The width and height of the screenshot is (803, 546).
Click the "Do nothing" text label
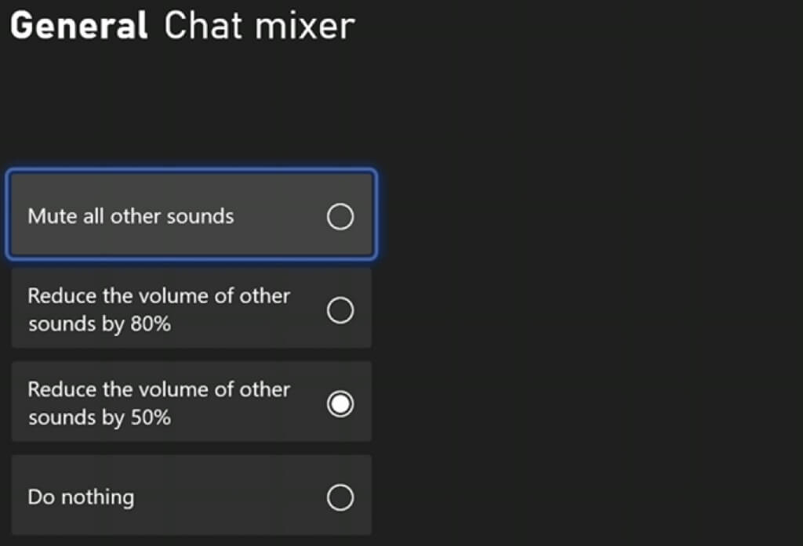click(x=81, y=497)
